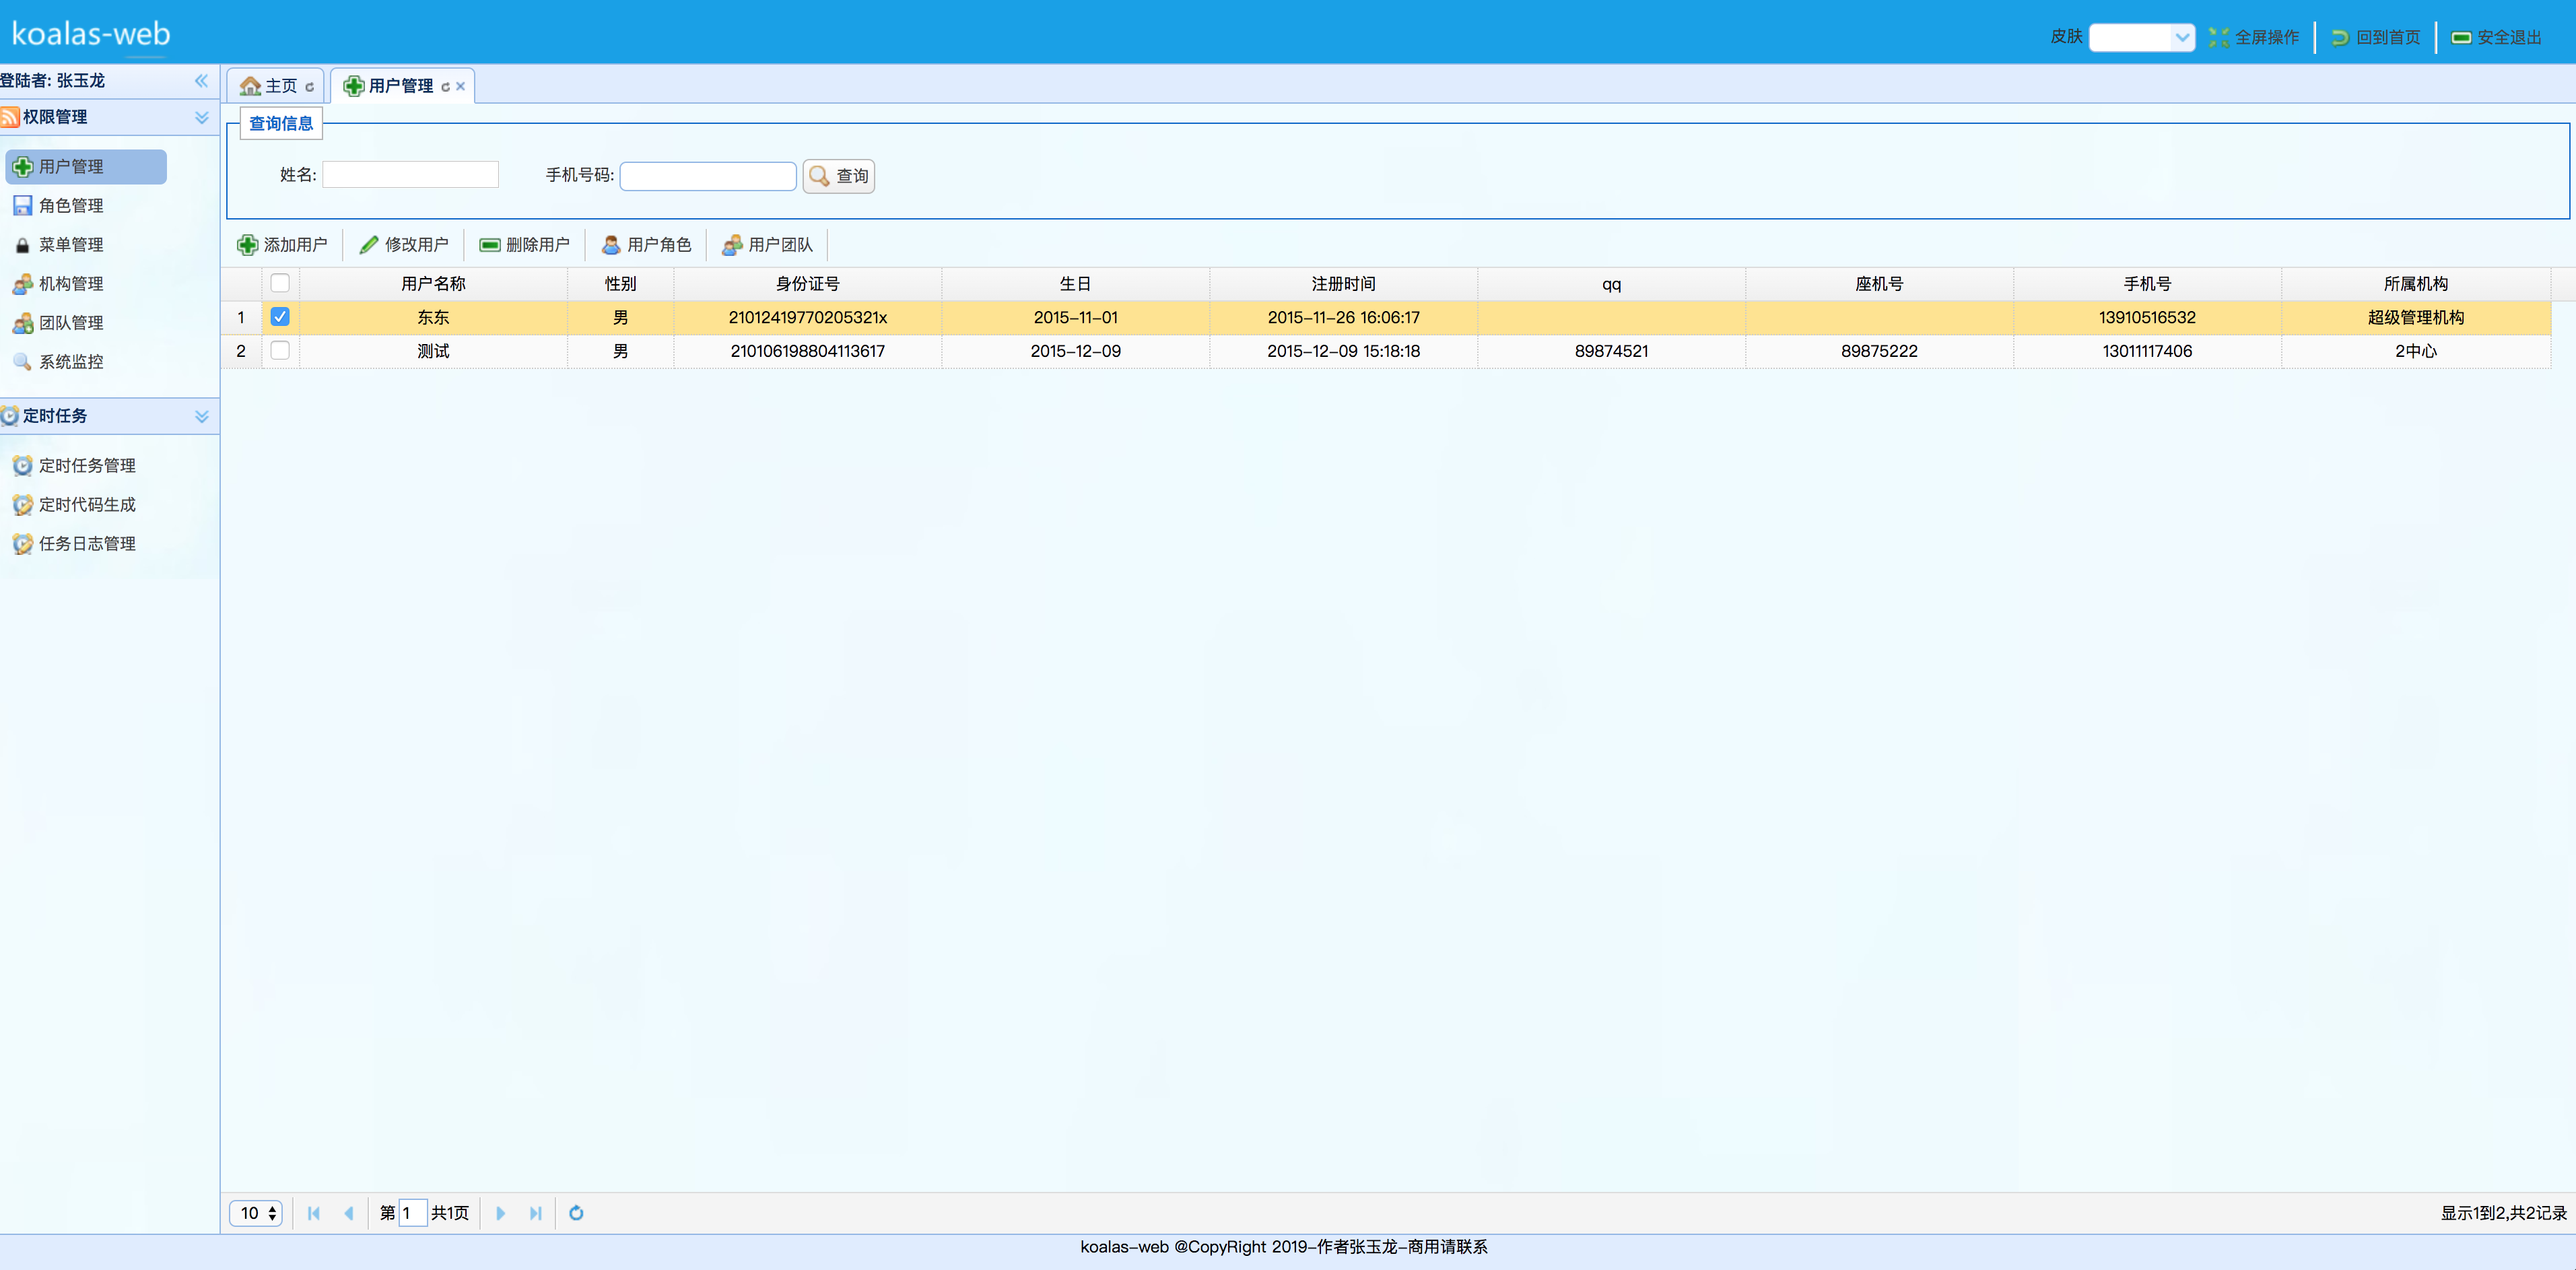Sort by 身份证号 column header
This screenshot has width=2576, height=1270.
coord(808,284)
